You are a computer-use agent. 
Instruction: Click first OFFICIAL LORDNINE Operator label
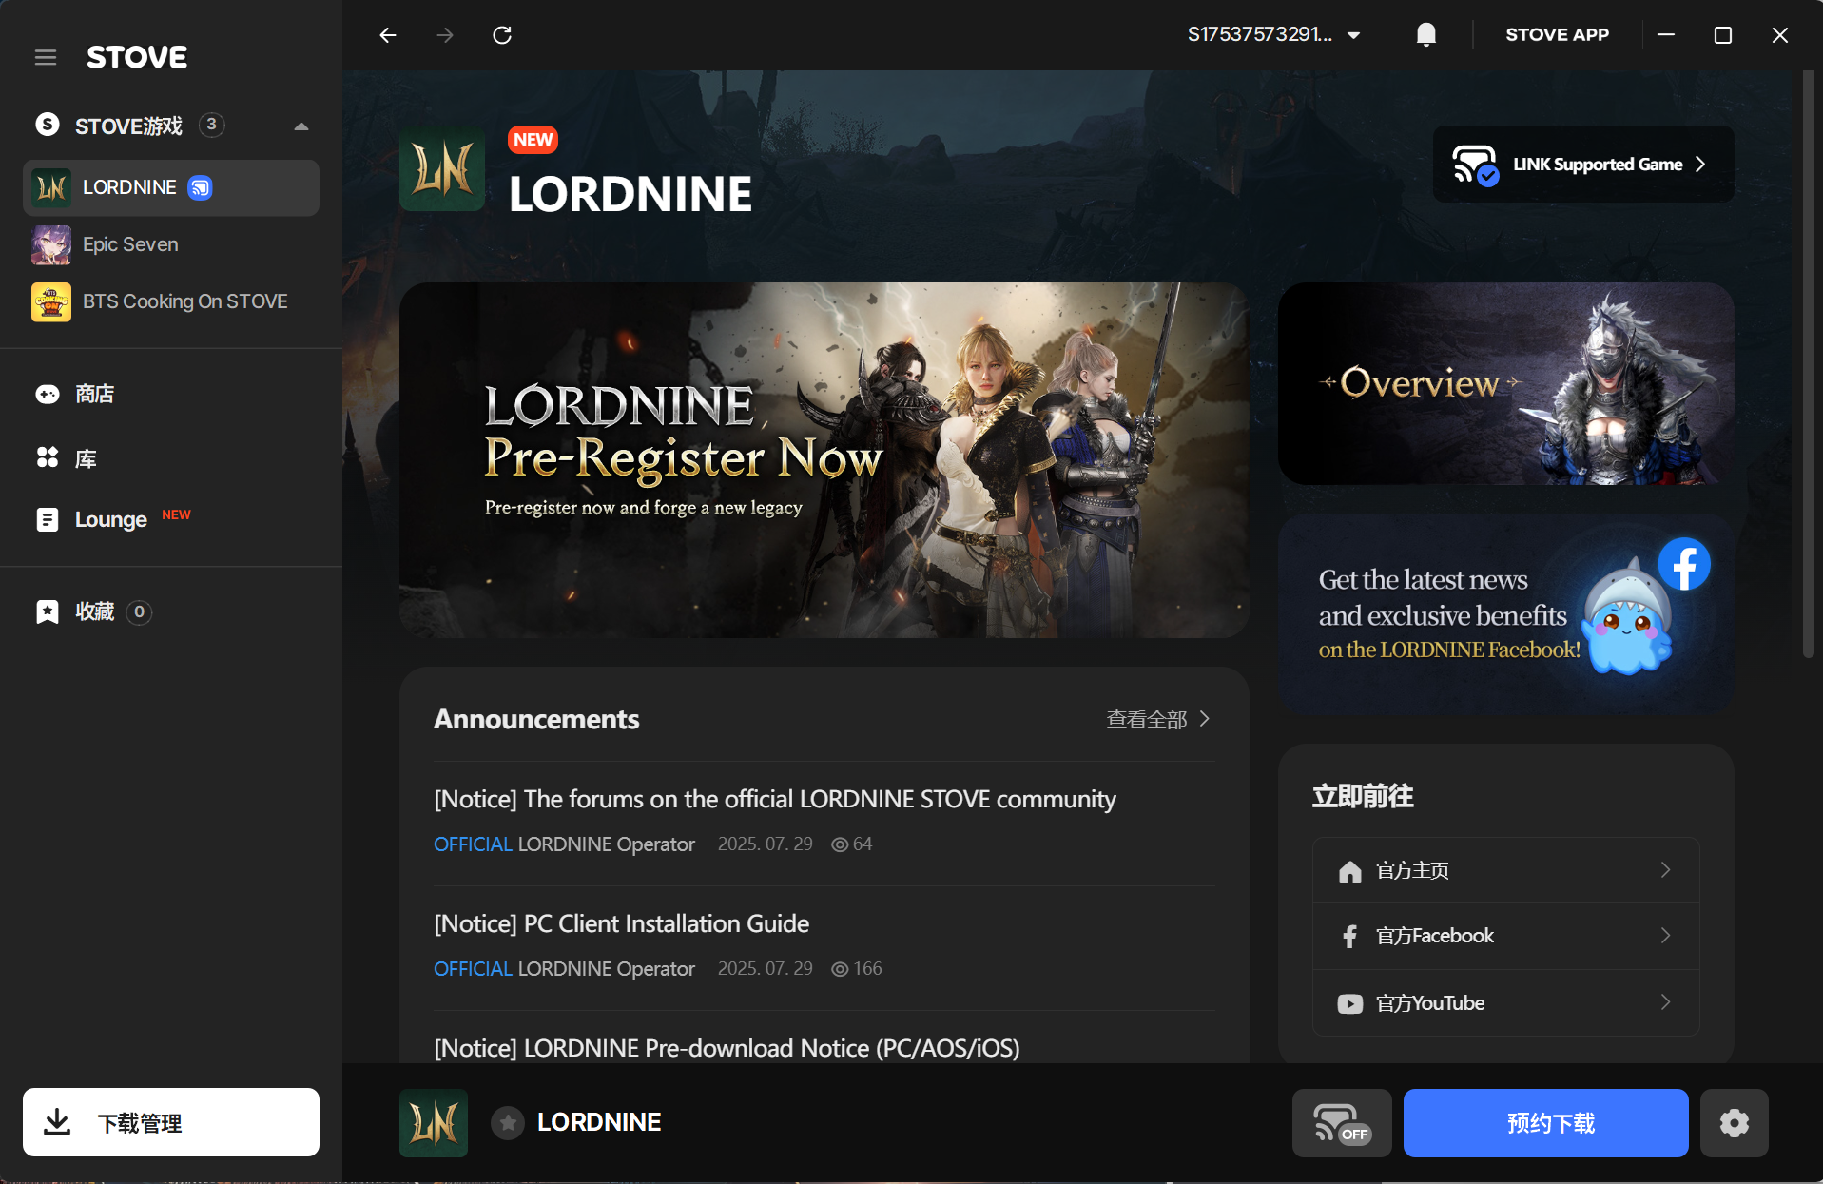pos(564,844)
